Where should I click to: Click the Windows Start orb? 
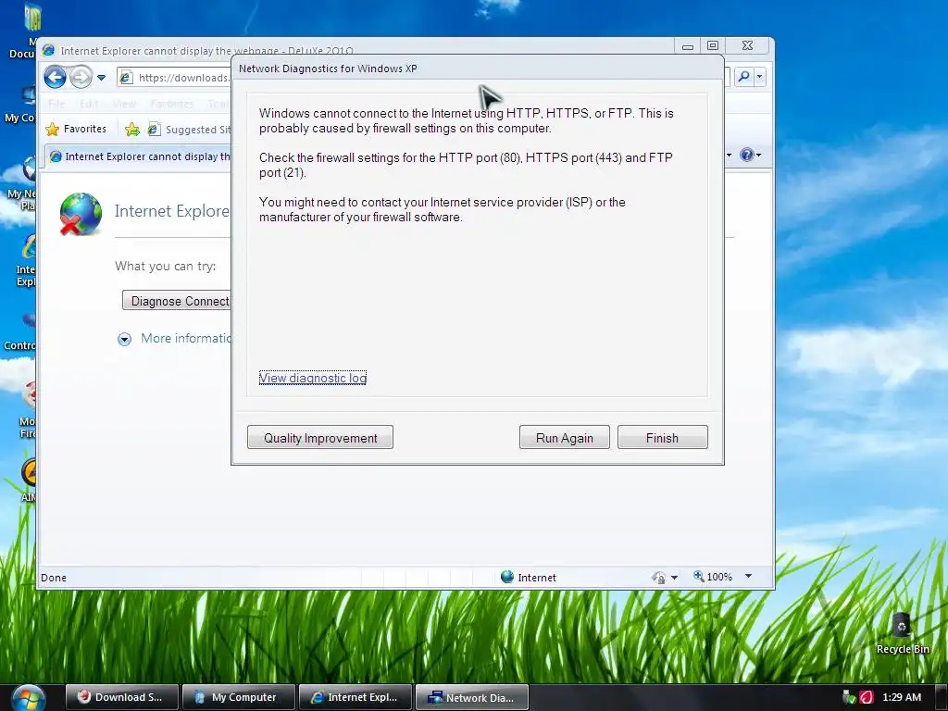(x=29, y=698)
